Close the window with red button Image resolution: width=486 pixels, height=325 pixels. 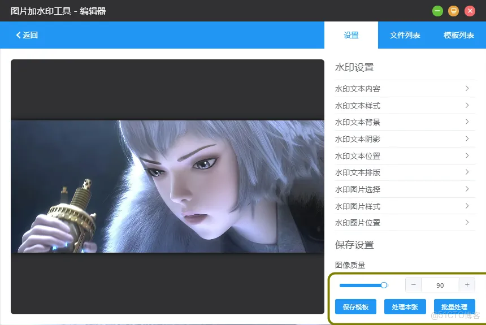[x=470, y=11]
